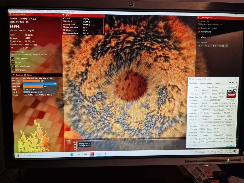Toggle the PhysX checkbox in GPU-Z
The width and height of the screenshot is (244, 183).
[217, 142]
